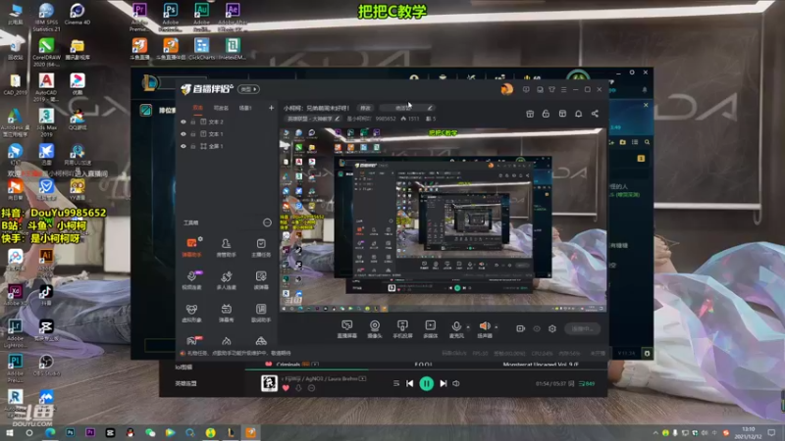Viewport: 785px width, 441px height.
Task: Toggle preview with the eye icon
Action: (537, 328)
